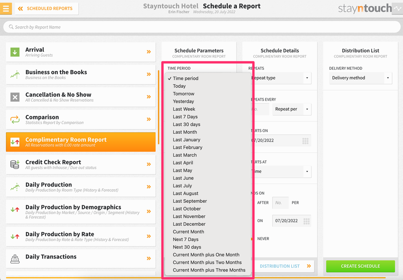Viewport: 403px width, 280px height.
Task: Click the Daily Production by Rate arrows icon
Action: pyautogui.click(x=15, y=236)
